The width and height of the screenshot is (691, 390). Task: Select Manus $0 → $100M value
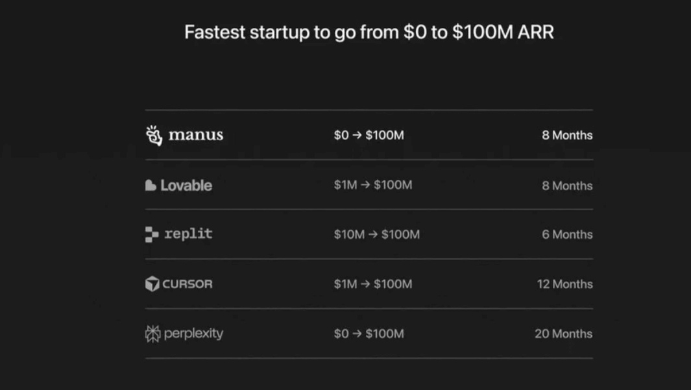coord(369,135)
